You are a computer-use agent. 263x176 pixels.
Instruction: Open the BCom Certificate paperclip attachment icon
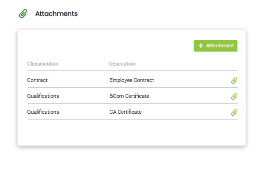coord(234,96)
